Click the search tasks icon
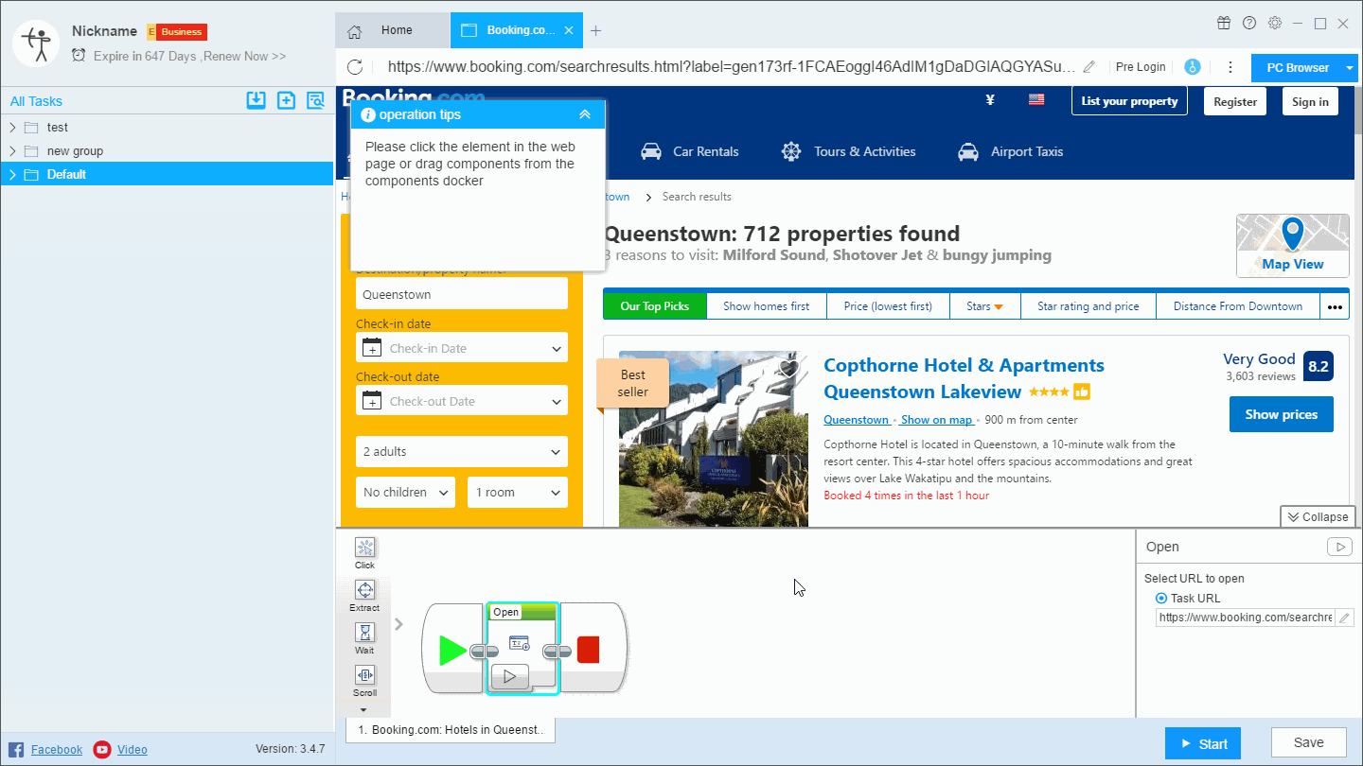Screen dimensions: 1363x766 315,100
